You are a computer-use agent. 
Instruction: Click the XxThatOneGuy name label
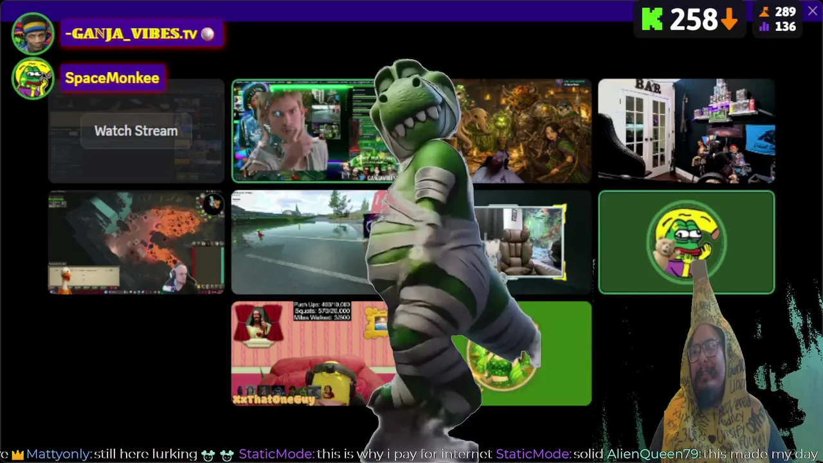coord(274,399)
